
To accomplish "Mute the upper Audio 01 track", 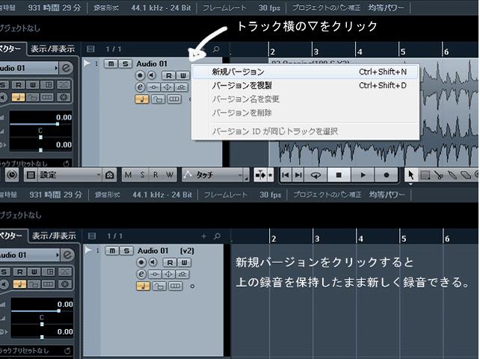I will click(x=111, y=64).
